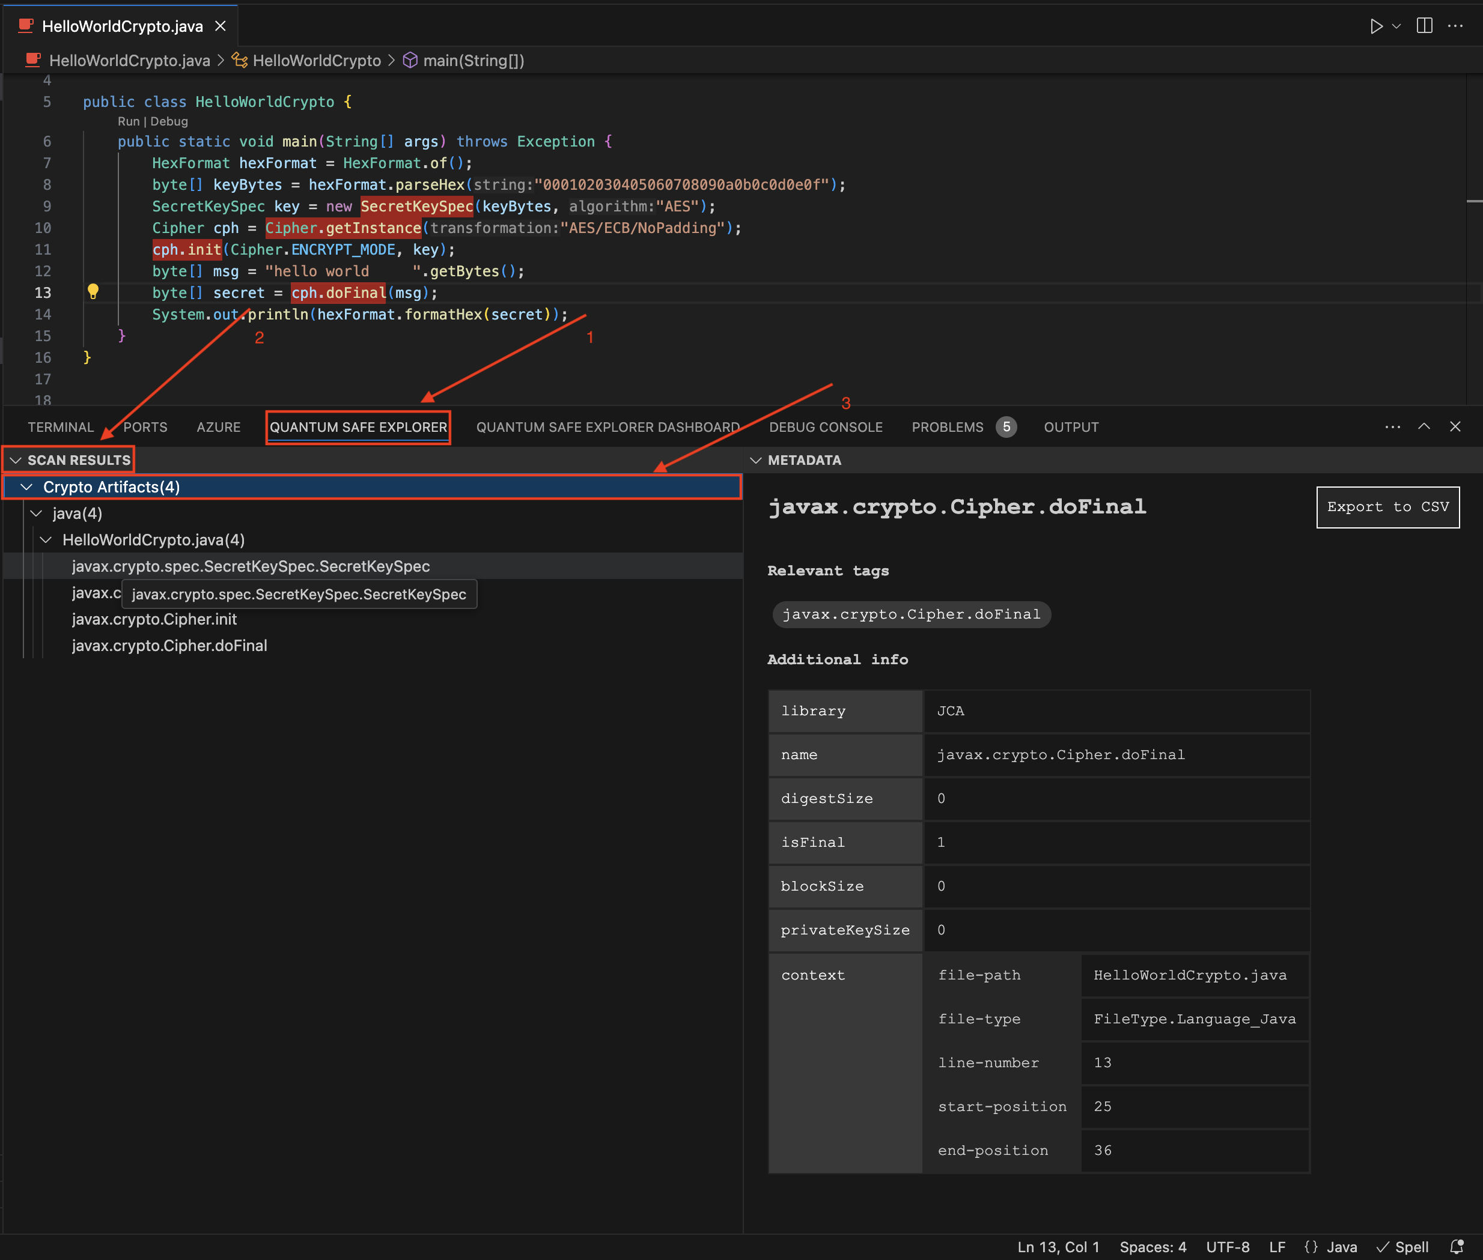
Task: Collapse the SCAN RESULTS section
Action: coord(16,460)
